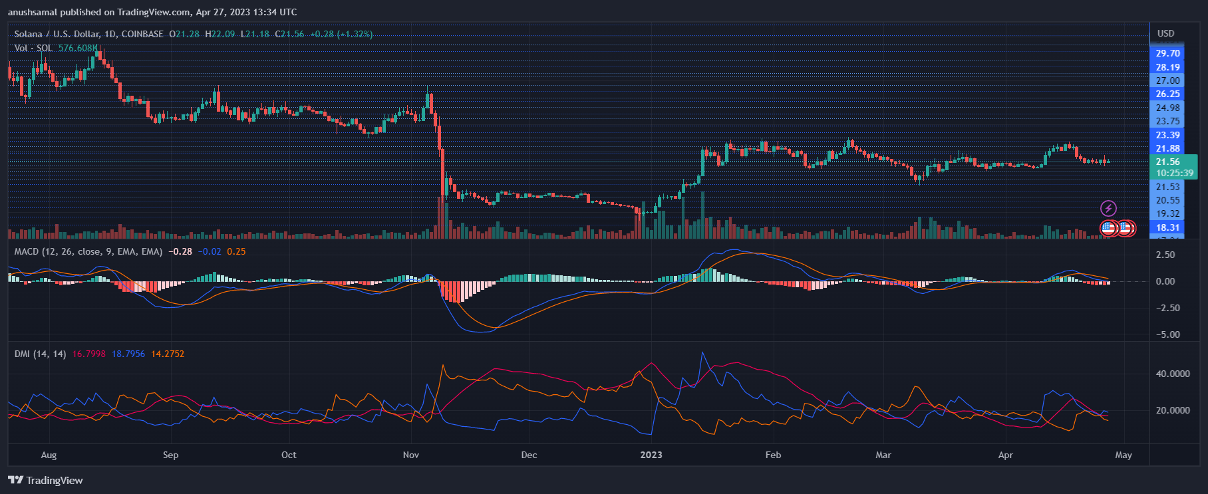Click the 26.25 price level label
Viewport: 1208px width, 494px height.
(x=1167, y=94)
